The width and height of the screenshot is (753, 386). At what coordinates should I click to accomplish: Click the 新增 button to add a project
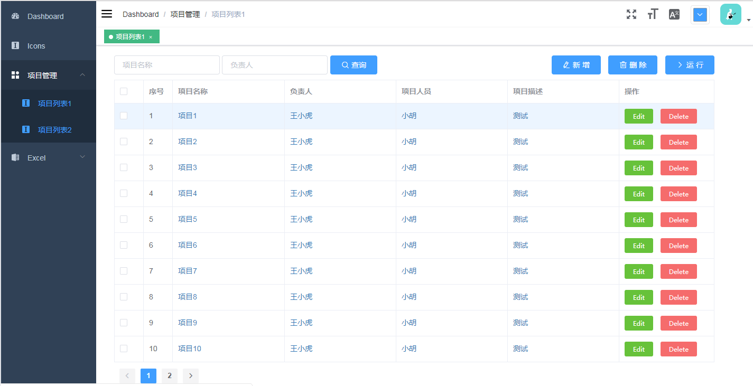tap(576, 64)
